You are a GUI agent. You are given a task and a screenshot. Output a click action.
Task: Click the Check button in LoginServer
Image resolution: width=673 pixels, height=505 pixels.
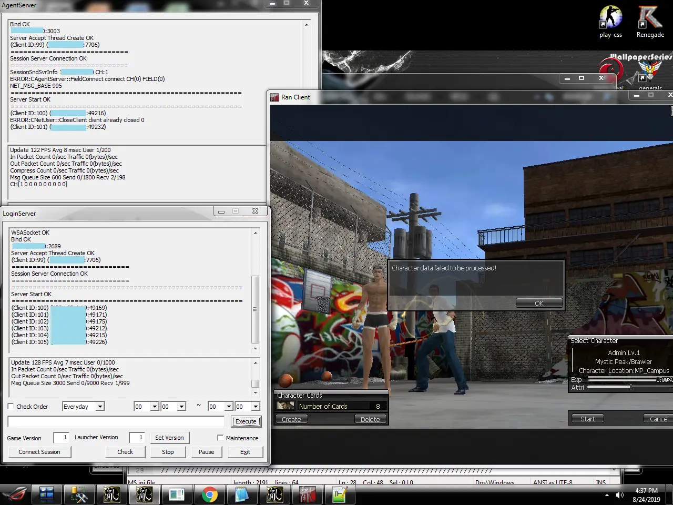coord(125,452)
